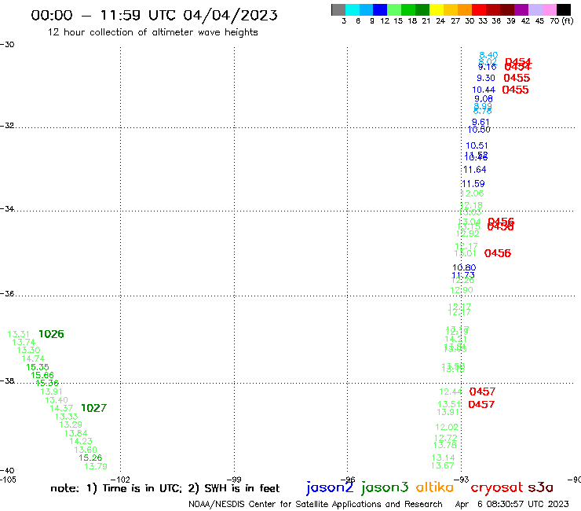Click the subtitle '12 hour collection of altimeter wave heights'

pos(152,32)
